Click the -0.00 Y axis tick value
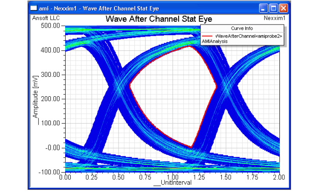 click(52, 148)
